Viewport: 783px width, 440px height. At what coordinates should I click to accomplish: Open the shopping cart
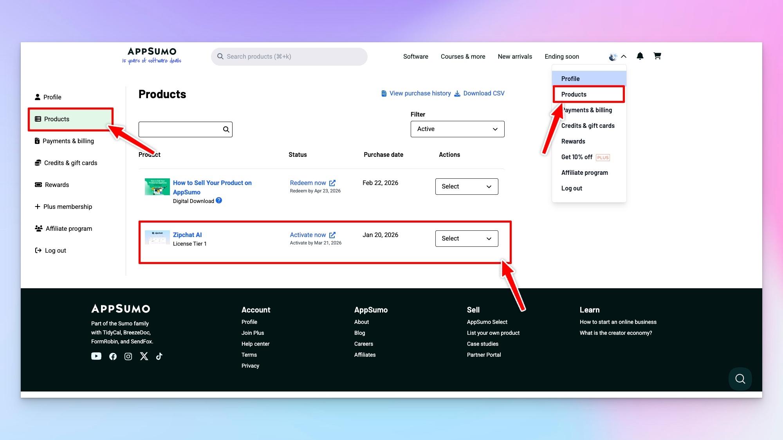(x=657, y=56)
